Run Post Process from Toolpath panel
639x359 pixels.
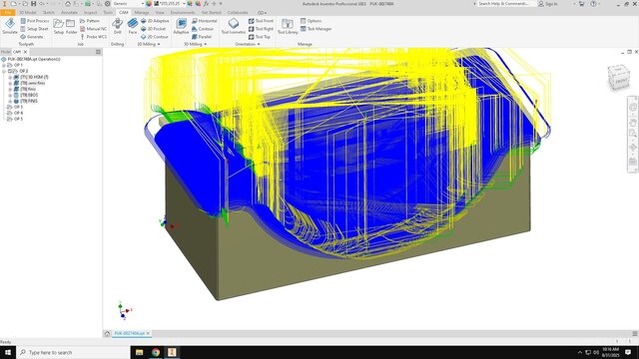35,21
